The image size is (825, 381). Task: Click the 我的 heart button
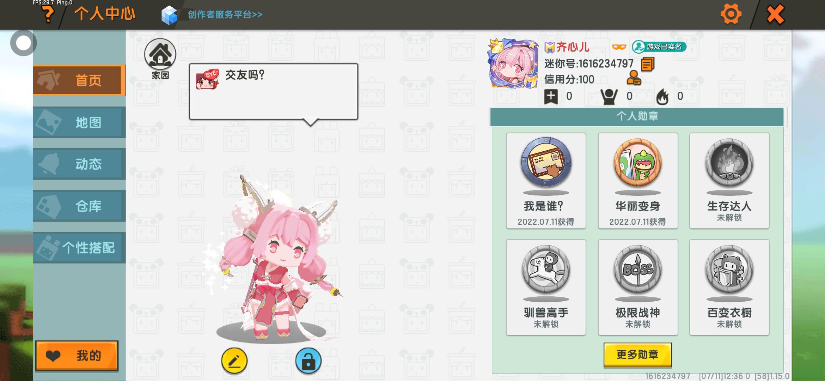(77, 356)
